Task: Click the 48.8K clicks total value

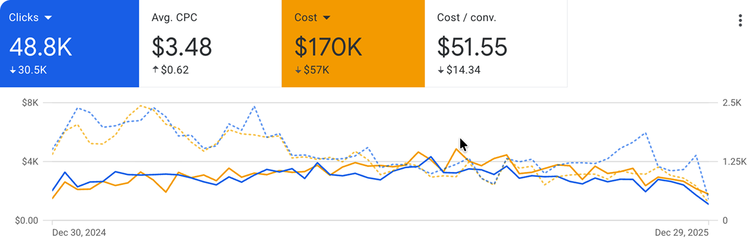Action: [x=41, y=47]
